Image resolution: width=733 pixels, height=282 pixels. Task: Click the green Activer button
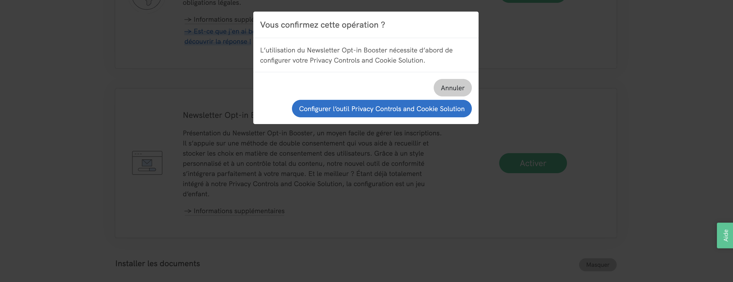(533, 163)
